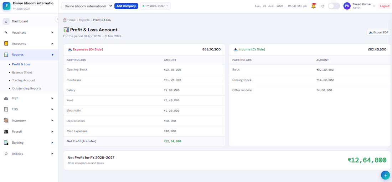Expand the Utilities menu arrow

(52, 154)
